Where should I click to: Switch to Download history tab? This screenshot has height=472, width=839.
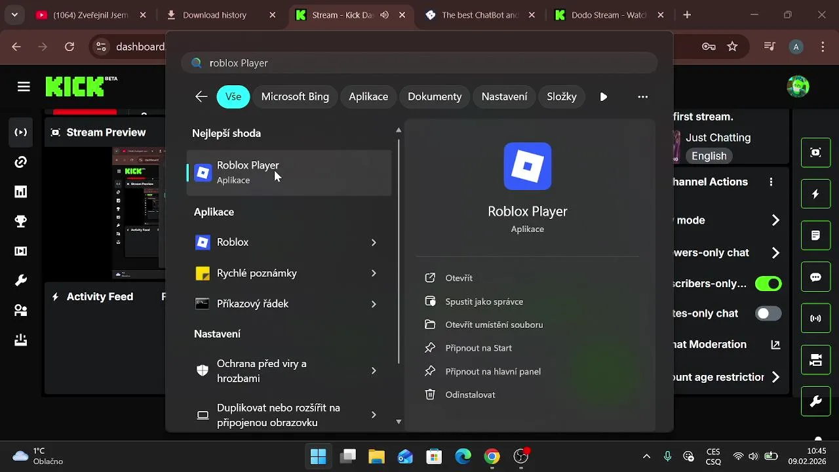click(214, 15)
